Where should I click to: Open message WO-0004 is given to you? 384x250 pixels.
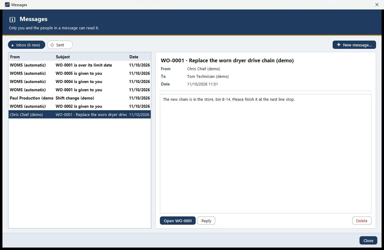click(79, 82)
